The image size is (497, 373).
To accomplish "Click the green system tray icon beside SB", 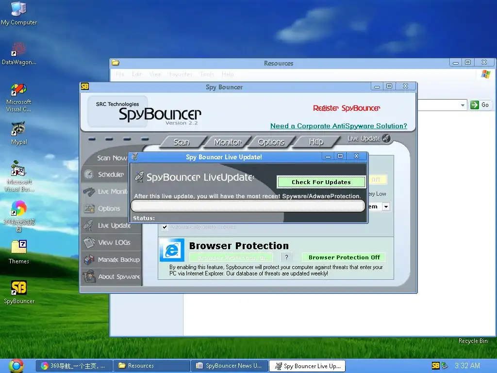I will pyautogui.click(x=445, y=366).
